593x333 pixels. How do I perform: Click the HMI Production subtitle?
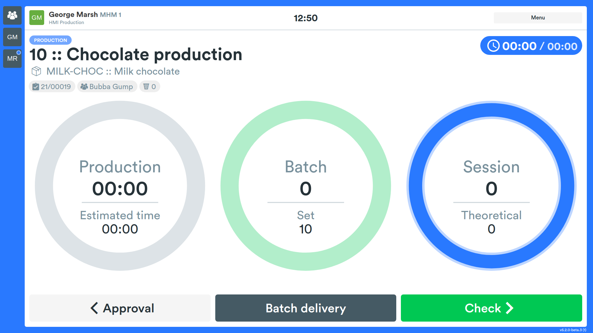[x=66, y=23]
